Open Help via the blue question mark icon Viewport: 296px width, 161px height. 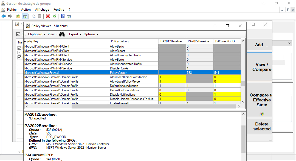click(63, 16)
